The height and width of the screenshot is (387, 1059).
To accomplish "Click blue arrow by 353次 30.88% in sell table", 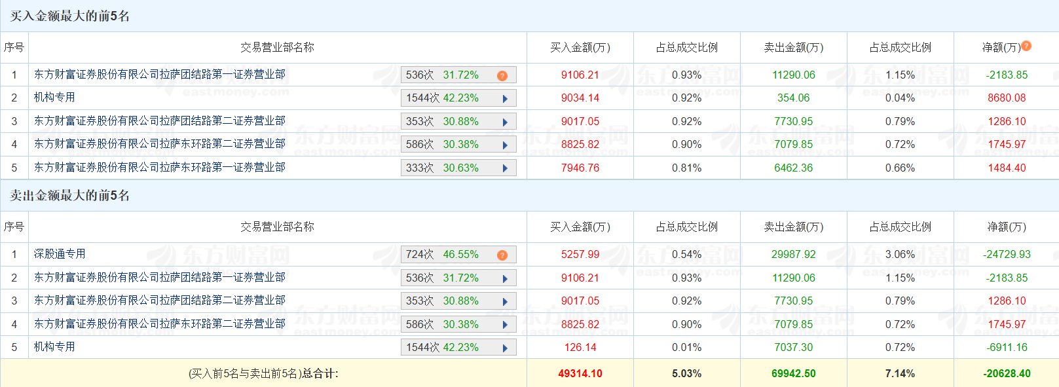I will pos(505,302).
